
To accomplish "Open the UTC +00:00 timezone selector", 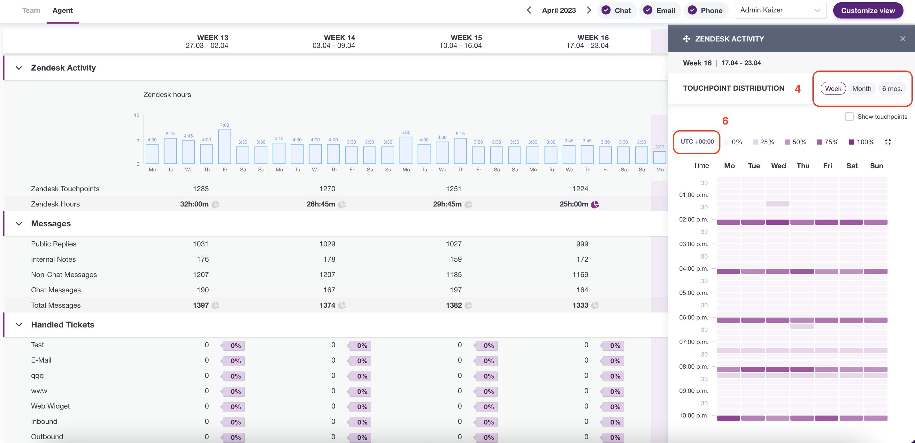I will click(x=697, y=142).
